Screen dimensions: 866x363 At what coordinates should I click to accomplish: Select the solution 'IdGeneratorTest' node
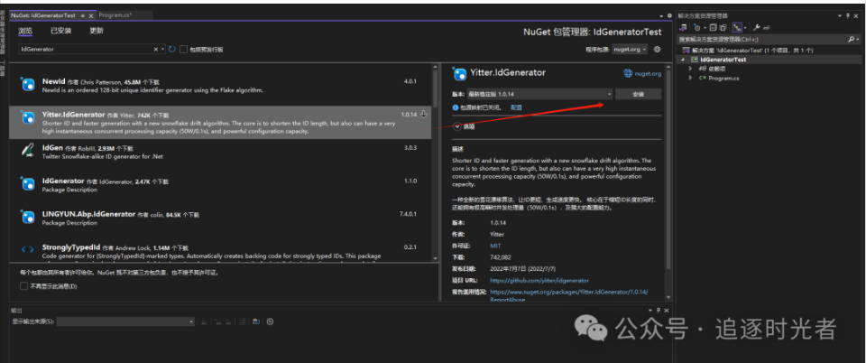point(751,51)
